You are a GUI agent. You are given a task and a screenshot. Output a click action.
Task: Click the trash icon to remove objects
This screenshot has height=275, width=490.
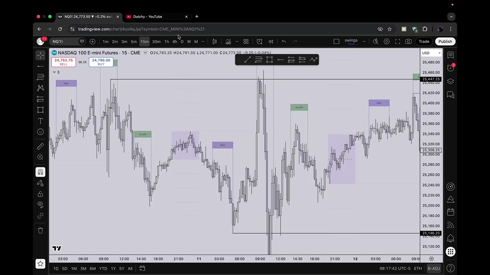pyautogui.click(x=40, y=230)
